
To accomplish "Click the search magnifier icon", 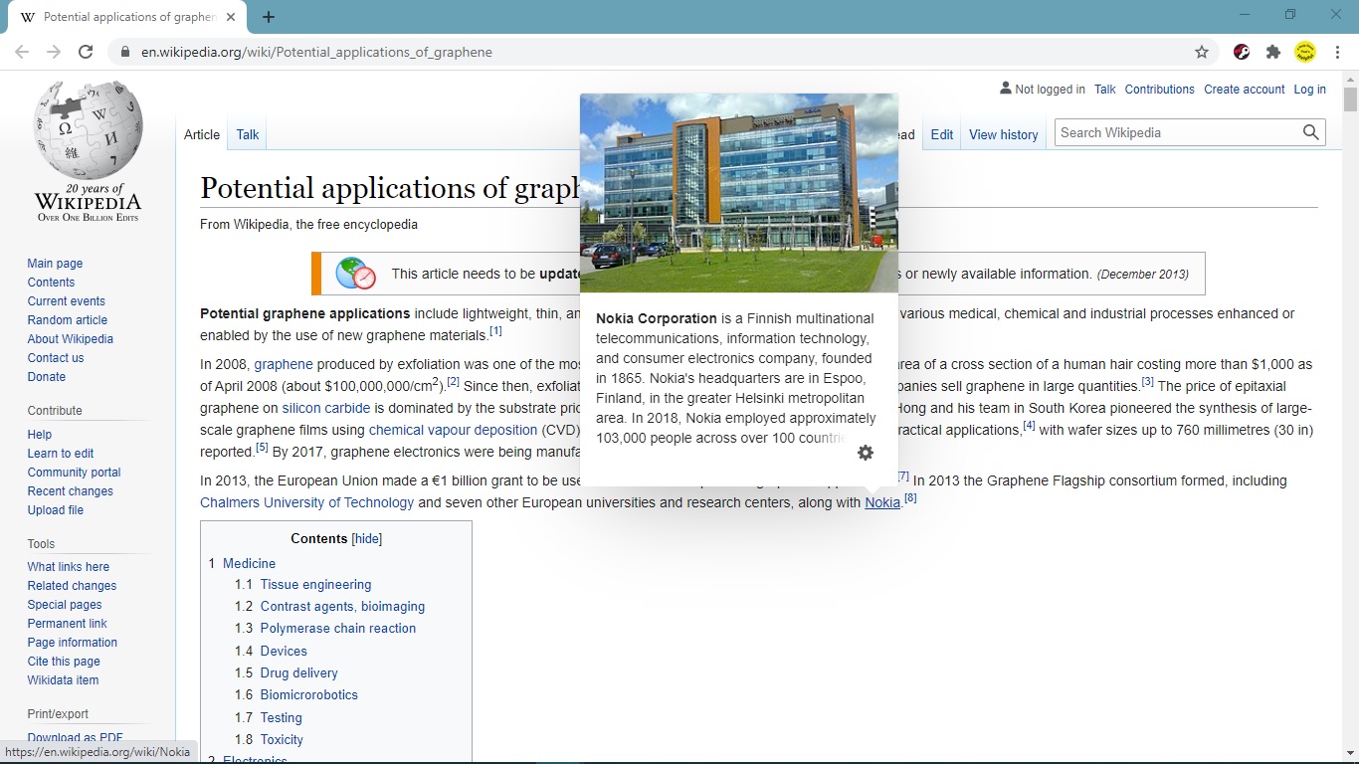I will (x=1311, y=132).
